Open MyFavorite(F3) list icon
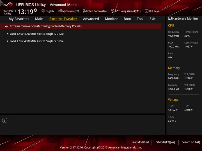The height and width of the screenshot is (151, 202). pos(60,11)
